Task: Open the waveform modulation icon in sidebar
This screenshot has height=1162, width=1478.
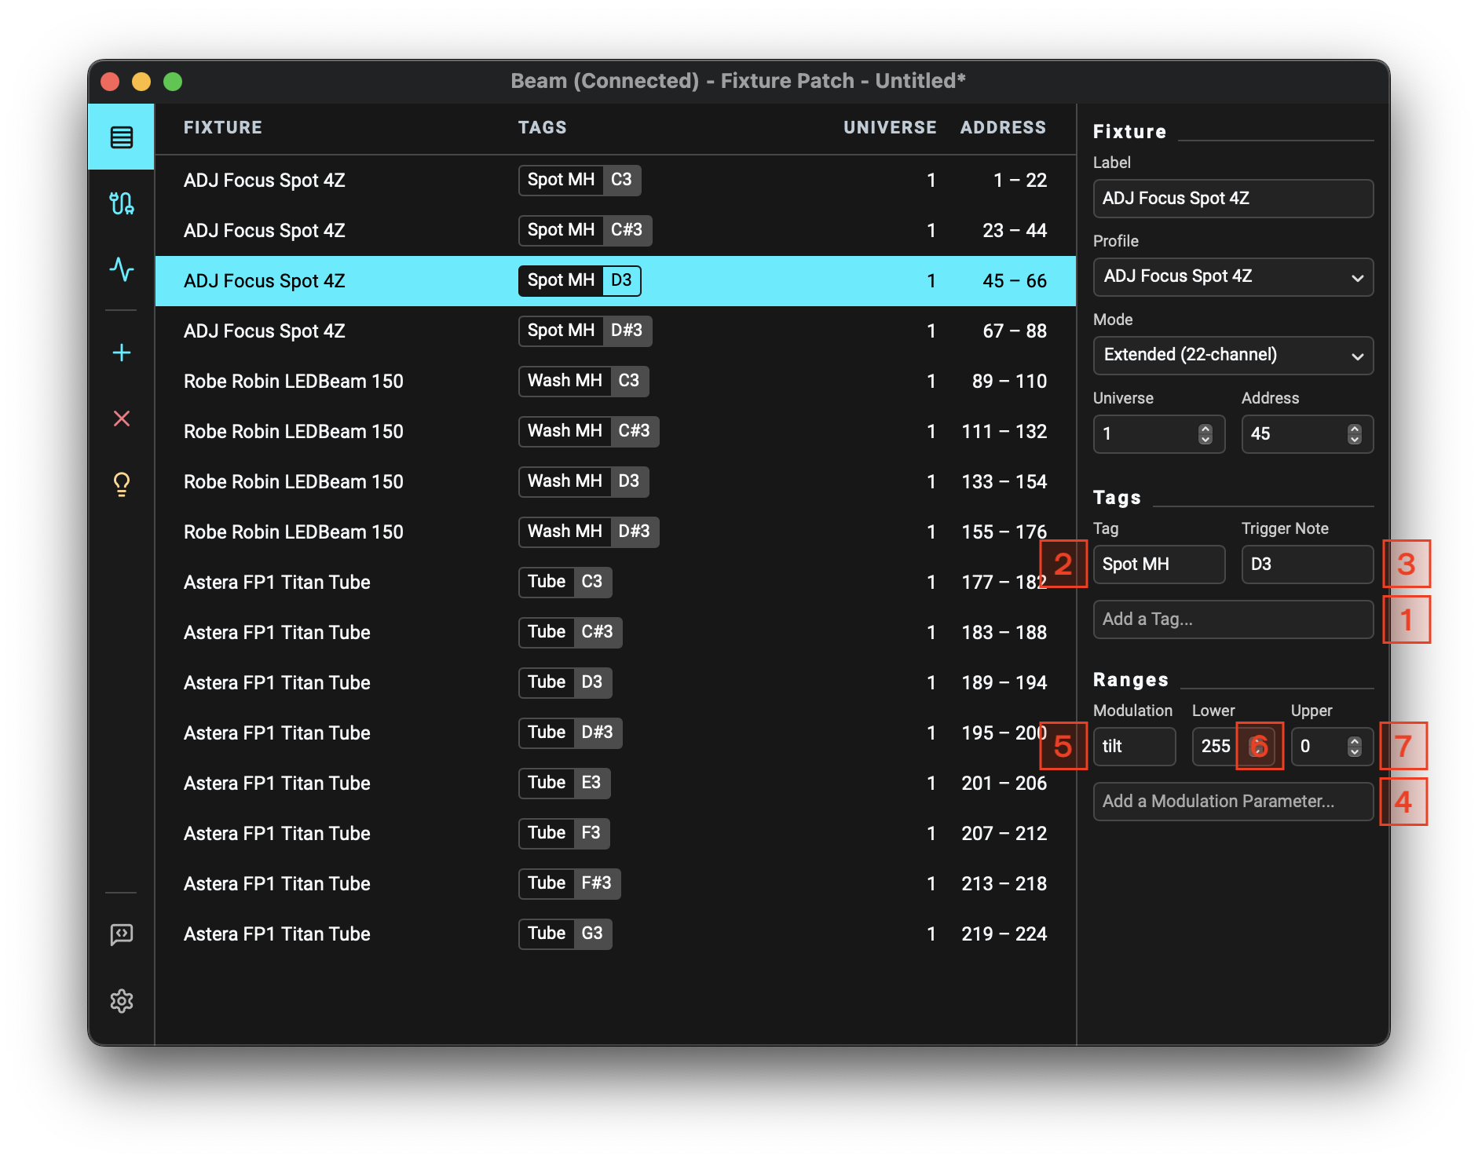Action: coord(122,269)
